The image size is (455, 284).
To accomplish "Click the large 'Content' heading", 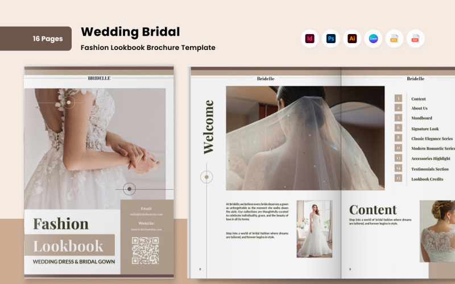I will point(373,210).
